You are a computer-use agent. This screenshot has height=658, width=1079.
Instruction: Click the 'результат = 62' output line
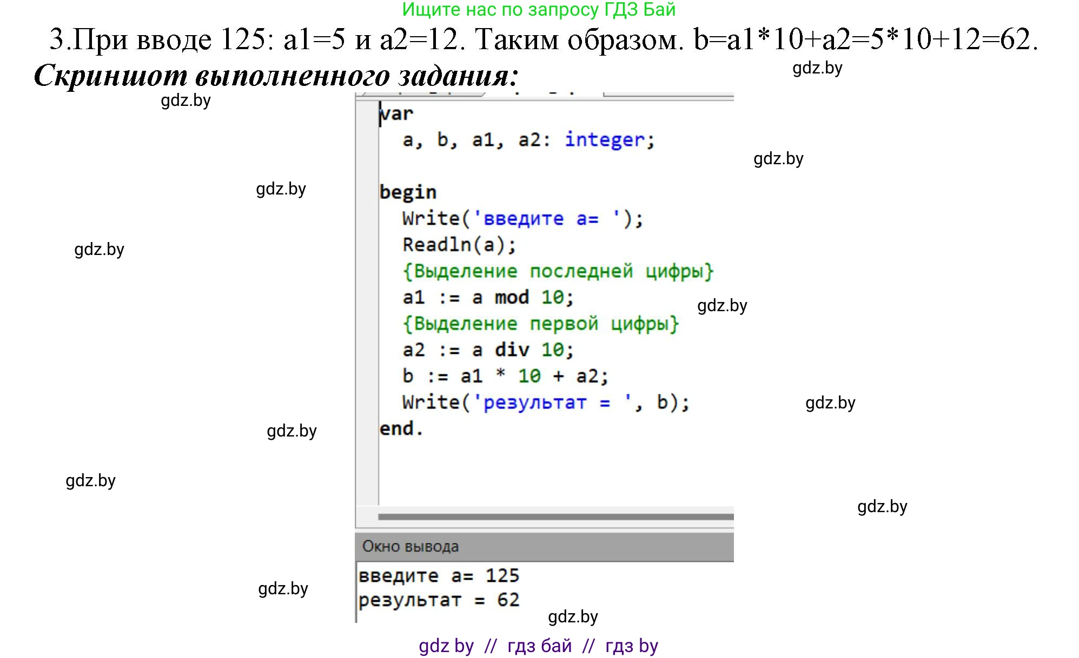point(439,600)
